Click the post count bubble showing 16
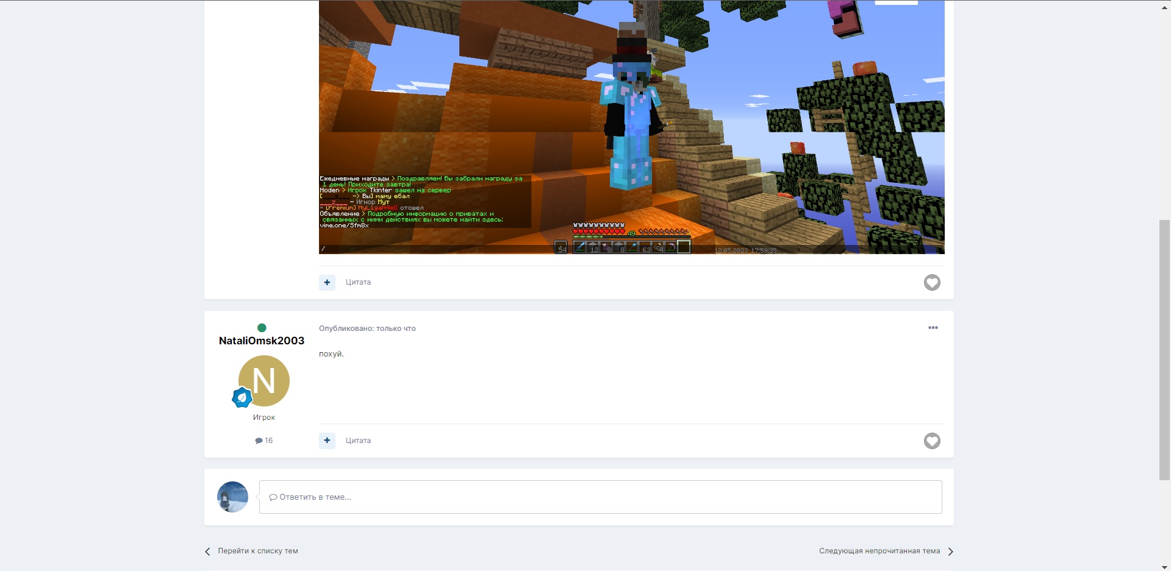Screen dimensions: 1171x571 tap(264, 441)
